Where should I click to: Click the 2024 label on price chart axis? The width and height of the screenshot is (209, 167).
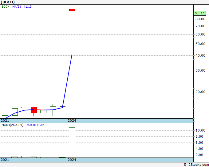(72, 121)
